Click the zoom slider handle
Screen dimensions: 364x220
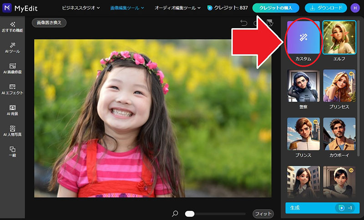point(190,214)
